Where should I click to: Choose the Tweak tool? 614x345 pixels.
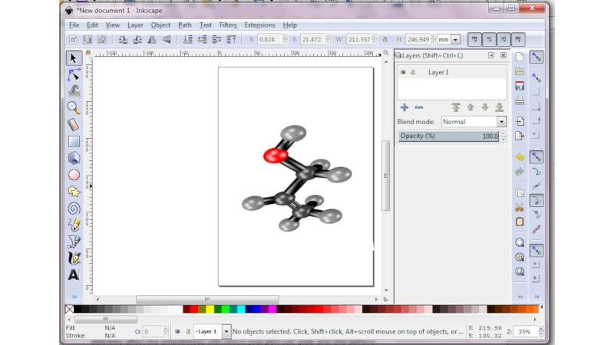74,90
